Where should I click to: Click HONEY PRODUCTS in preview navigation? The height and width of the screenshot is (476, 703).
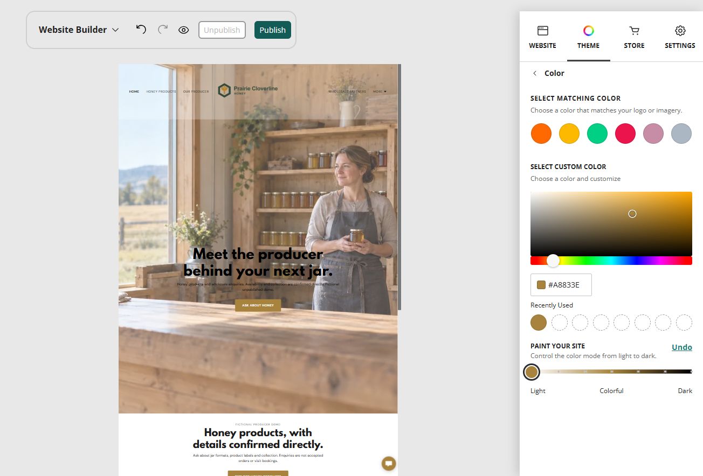[x=161, y=92]
